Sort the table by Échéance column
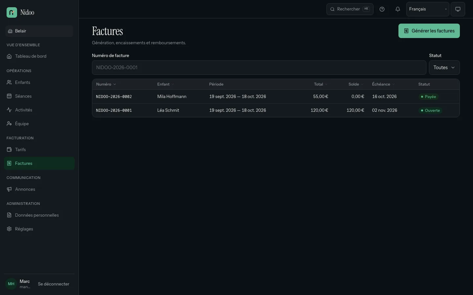Viewport: 473px width, 295px height. click(383, 84)
